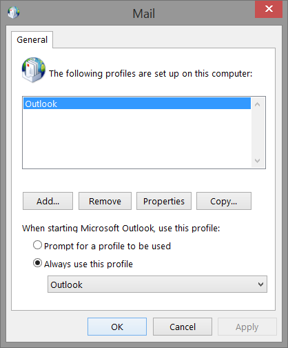Confirm with the OK button
The height and width of the screenshot is (348, 288).
click(x=117, y=327)
